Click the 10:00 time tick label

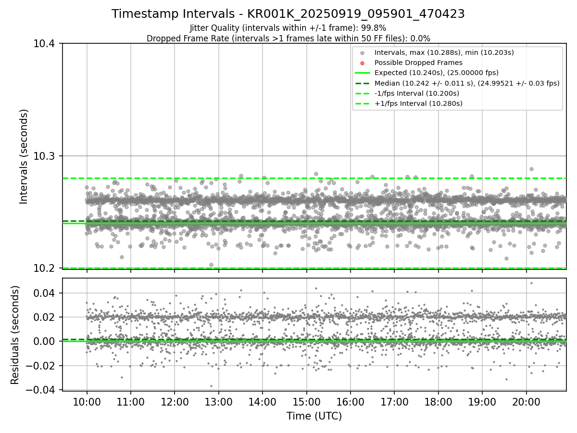(87, 402)
